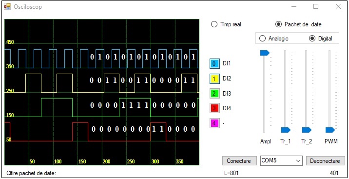
Task: Click the Deconectare button
Action: (325, 161)
